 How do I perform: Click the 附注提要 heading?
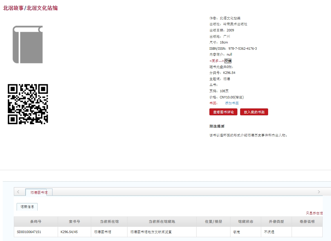click(x=217, y=126)
